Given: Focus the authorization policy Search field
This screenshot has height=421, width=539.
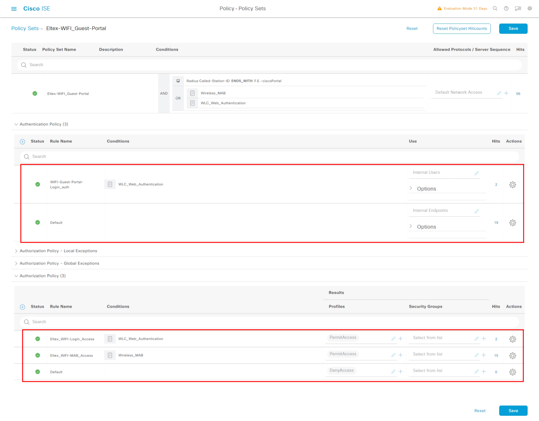Looking at the screenshot, I should (x=269, y=322).
